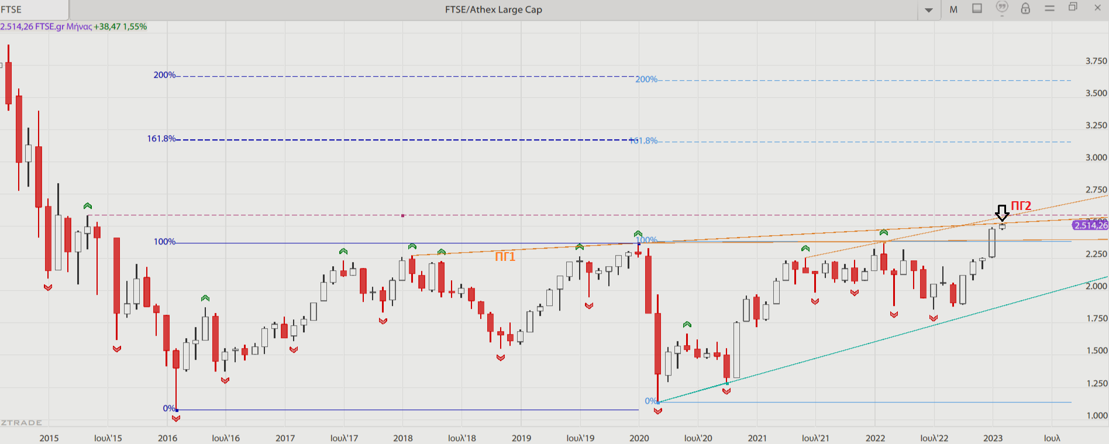
Task: Click the purple 2.514,26 price tag
Action: tap(1090, 225)
